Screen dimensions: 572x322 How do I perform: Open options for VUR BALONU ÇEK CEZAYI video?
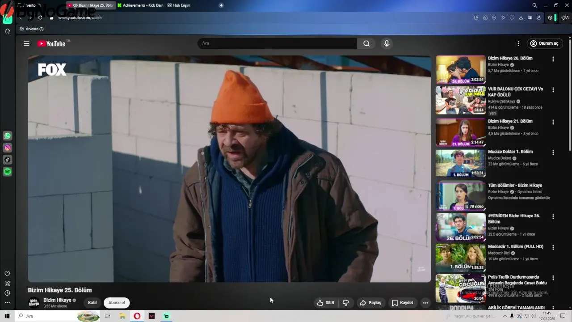[x=553, y=90]
